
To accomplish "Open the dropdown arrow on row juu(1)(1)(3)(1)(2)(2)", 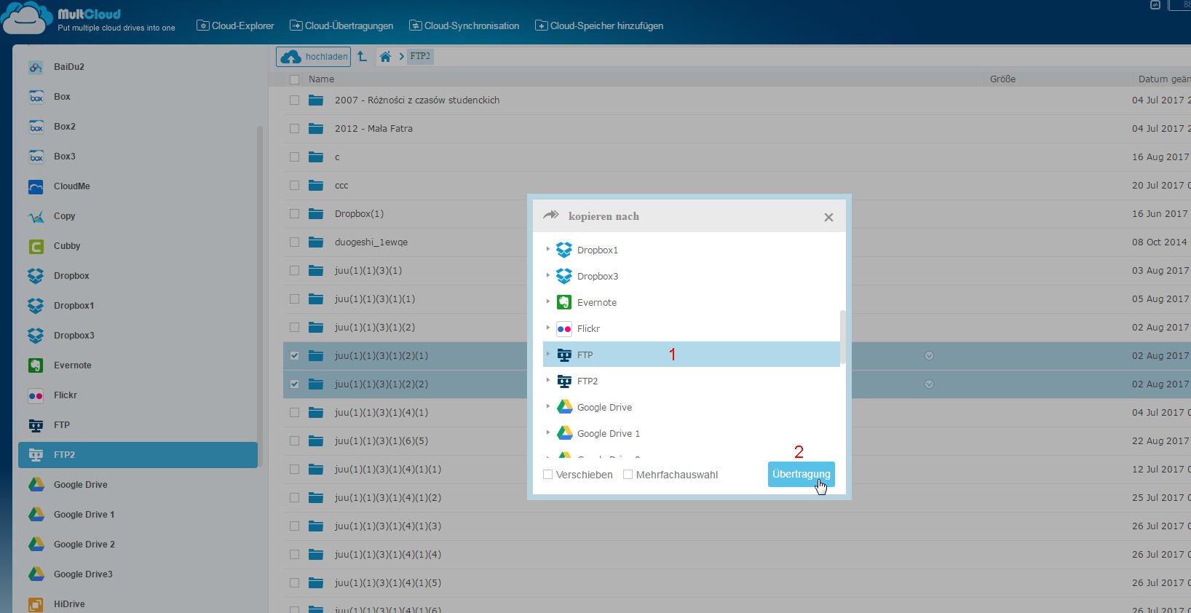I will pyautogui.click(x=929, y=384).
